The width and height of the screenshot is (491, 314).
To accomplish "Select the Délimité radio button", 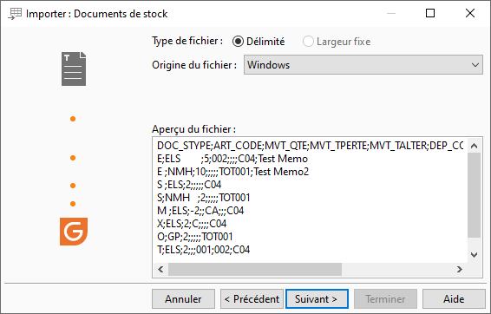I will pos(238,42).
